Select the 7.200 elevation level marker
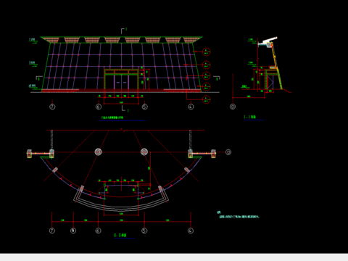This screenshot has height=261, width=348. pos(33,40)
